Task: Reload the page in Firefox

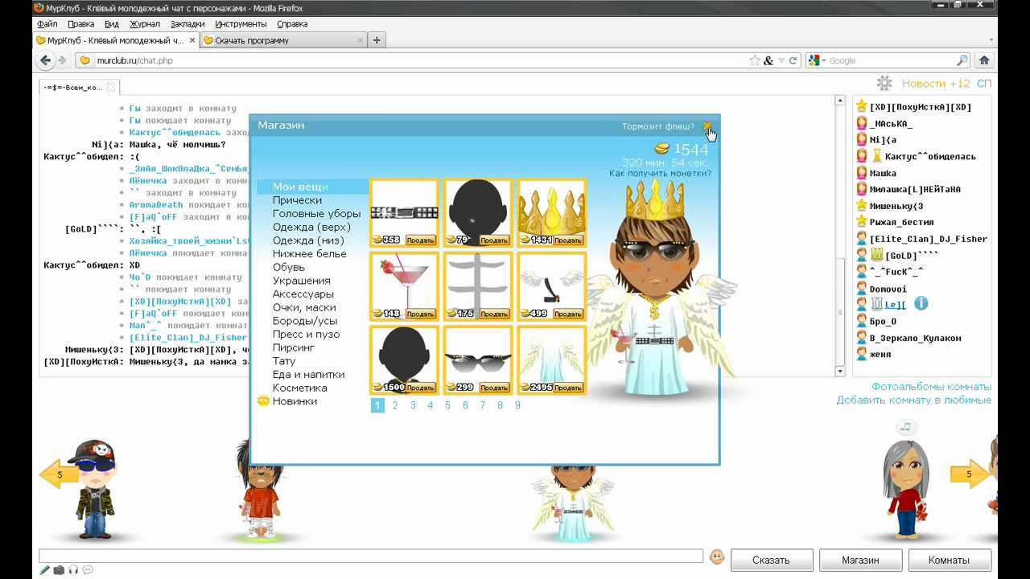Action: pos(793,60)
